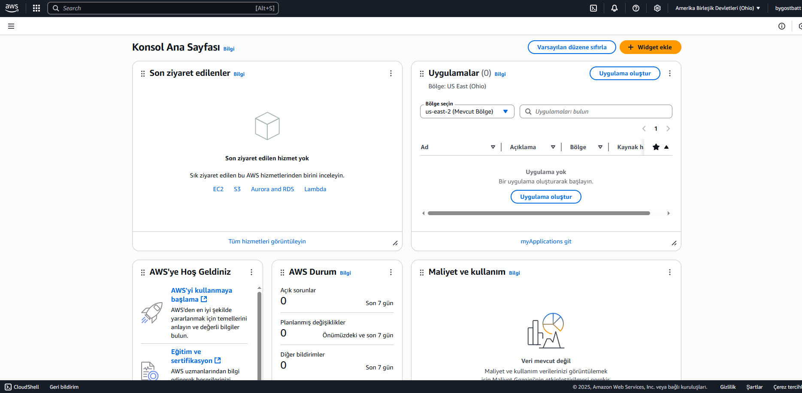The height and width of the screenshot is (393, 802).
Task: Open the S3 service link
Action: click(237, 189)
